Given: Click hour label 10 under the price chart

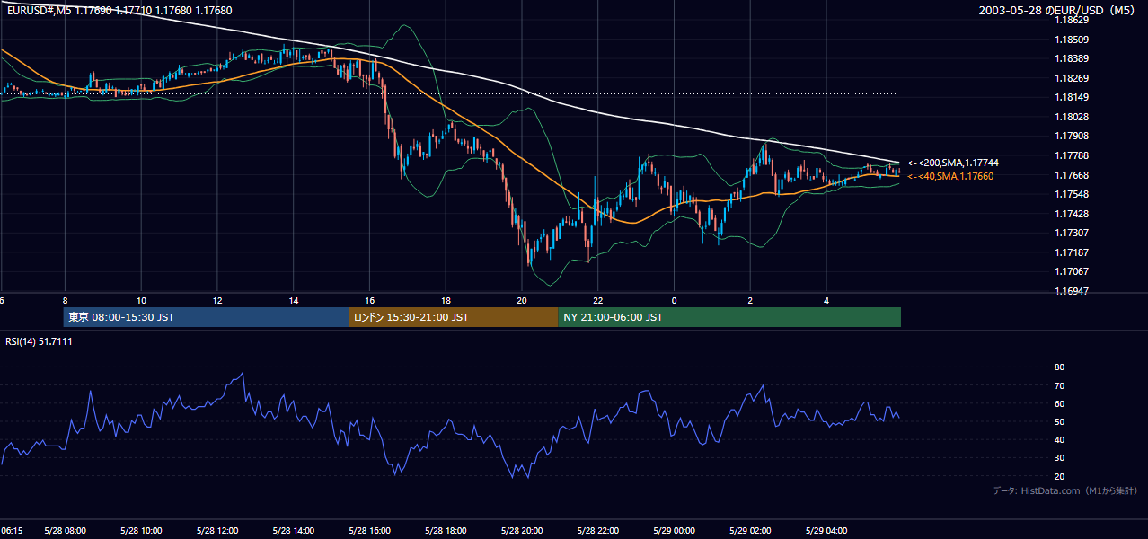Looking at the screenshot, I should (141, 300).
